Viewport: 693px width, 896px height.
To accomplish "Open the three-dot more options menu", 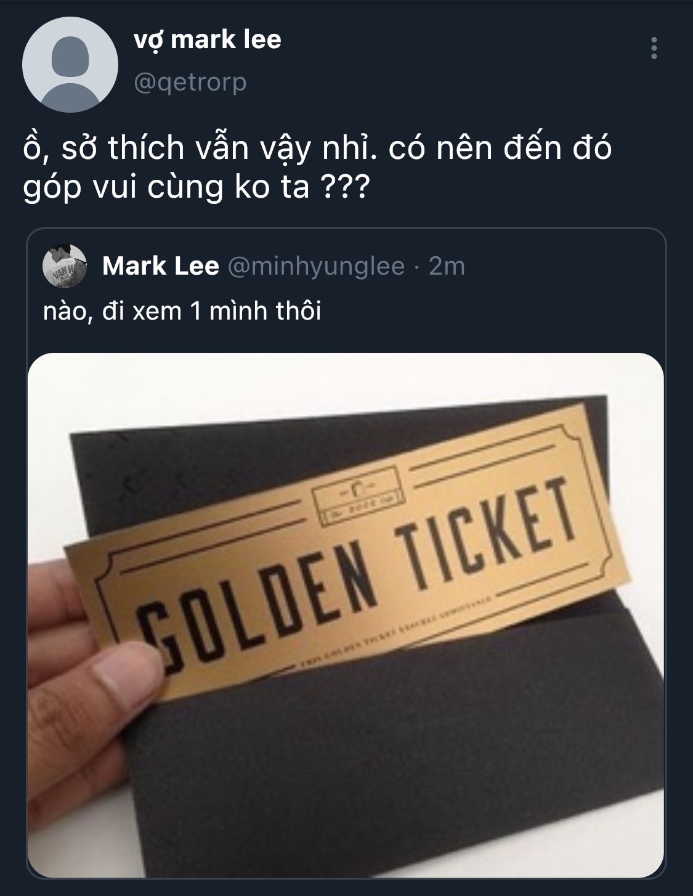I will pyautogui.click(x=654, y=48).
